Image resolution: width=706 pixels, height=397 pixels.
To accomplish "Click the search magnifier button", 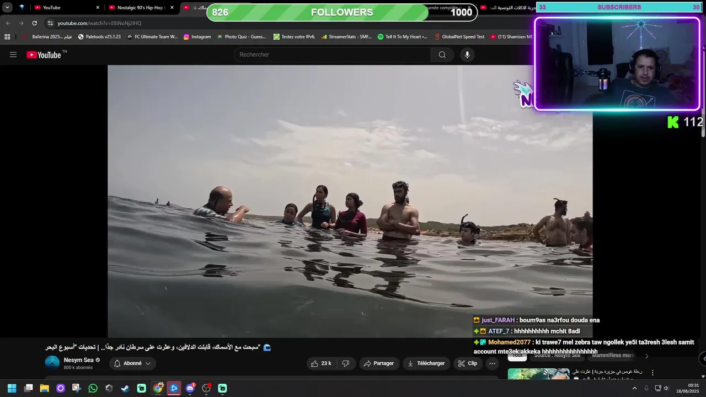I will [442, 55].
